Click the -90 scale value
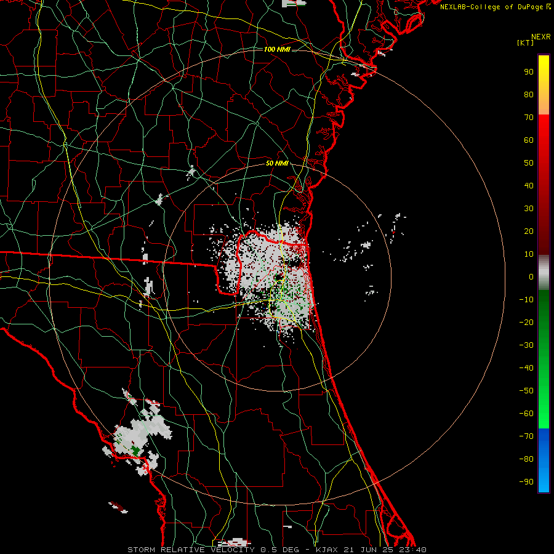Screen dimensions: 554x554 point(526,482)
